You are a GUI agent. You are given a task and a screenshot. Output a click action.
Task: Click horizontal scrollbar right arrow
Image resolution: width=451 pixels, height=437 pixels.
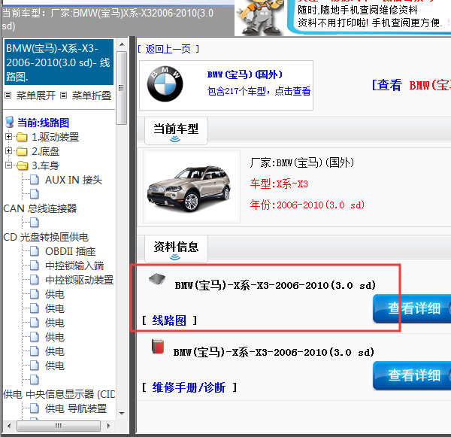pos(108,426)
